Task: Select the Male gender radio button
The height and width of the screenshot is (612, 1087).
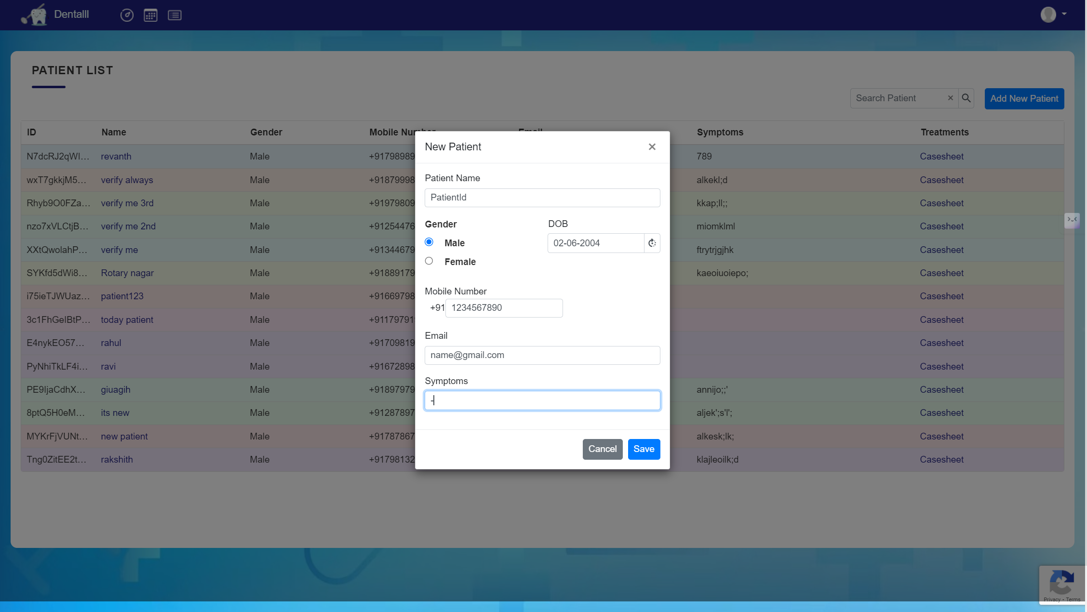Action: pos(429,242)
